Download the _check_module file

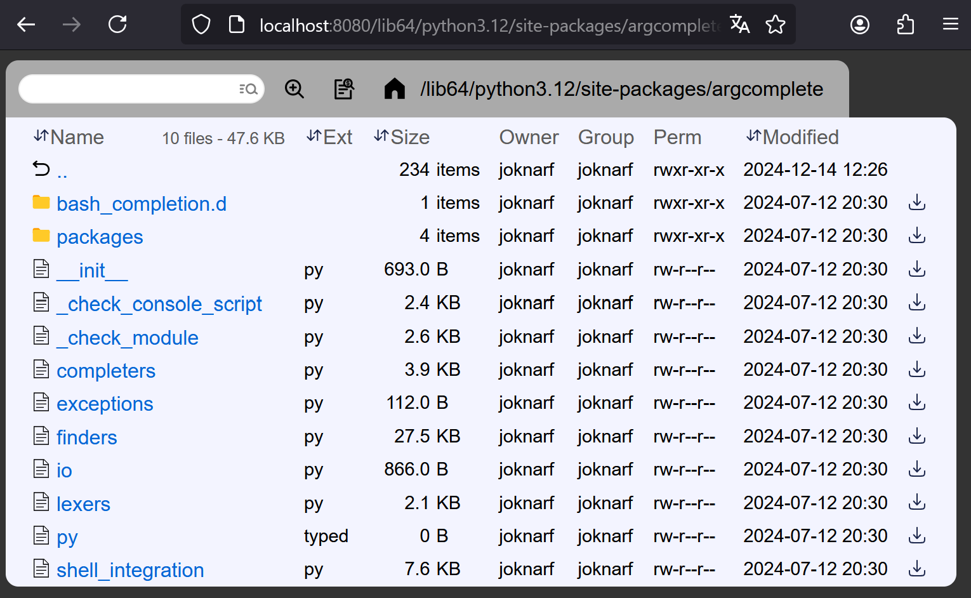click(x=917, y=337)
